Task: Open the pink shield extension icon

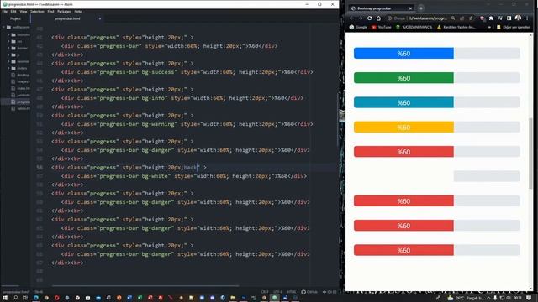Action: pyautogui.click(x=483, y=18)
